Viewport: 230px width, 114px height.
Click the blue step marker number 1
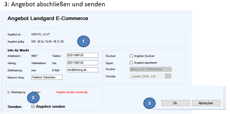point(83,41)
